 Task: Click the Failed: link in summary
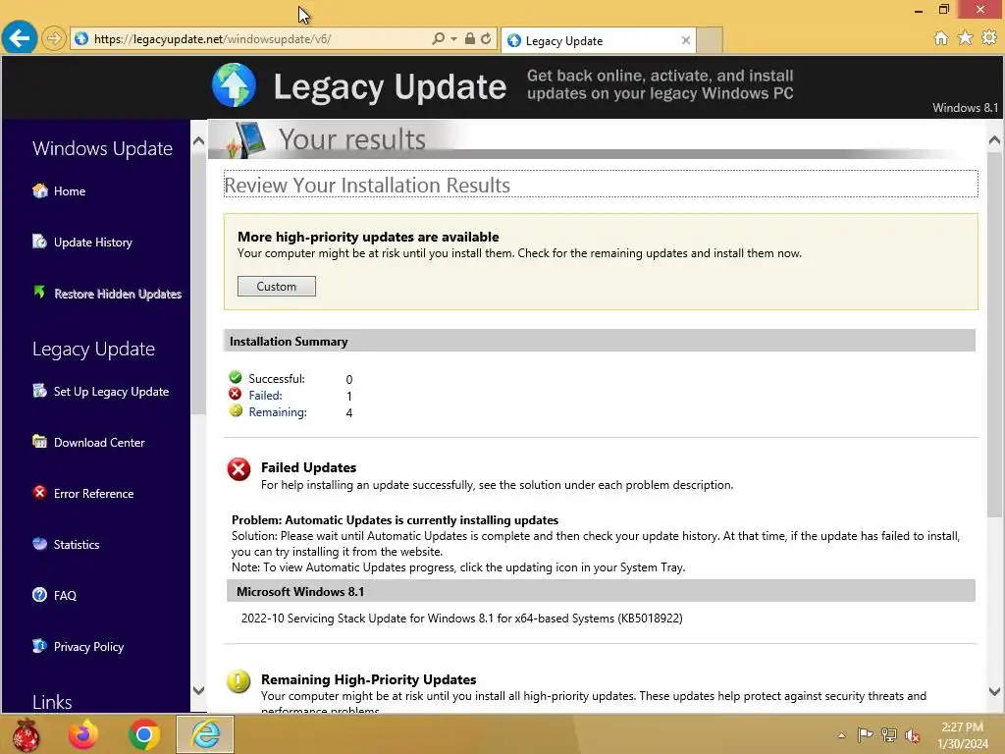265,396
